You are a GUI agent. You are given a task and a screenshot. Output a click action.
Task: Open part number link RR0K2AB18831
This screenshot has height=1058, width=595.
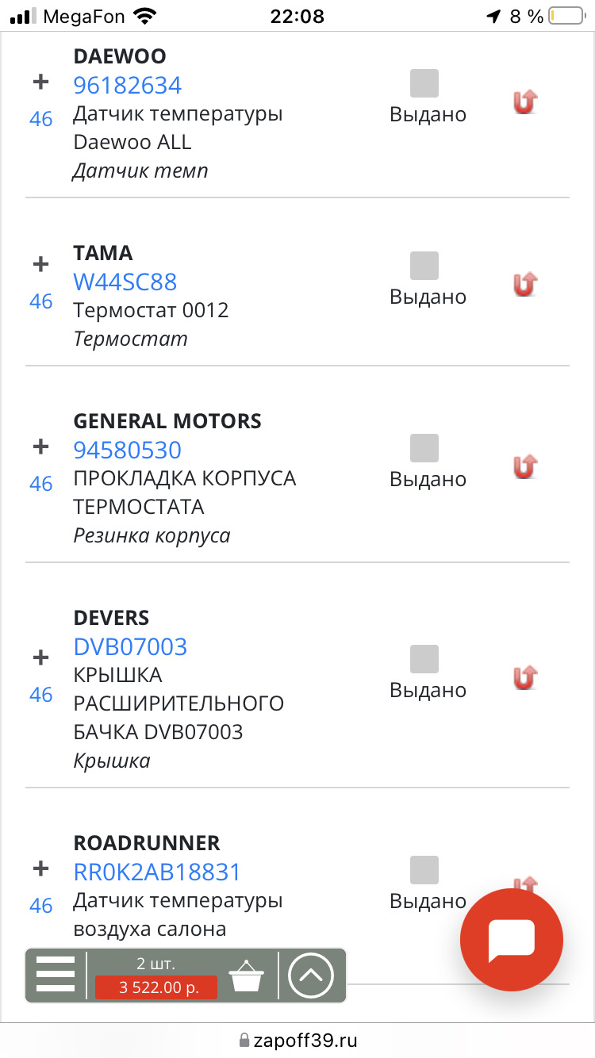pos(157,872)
